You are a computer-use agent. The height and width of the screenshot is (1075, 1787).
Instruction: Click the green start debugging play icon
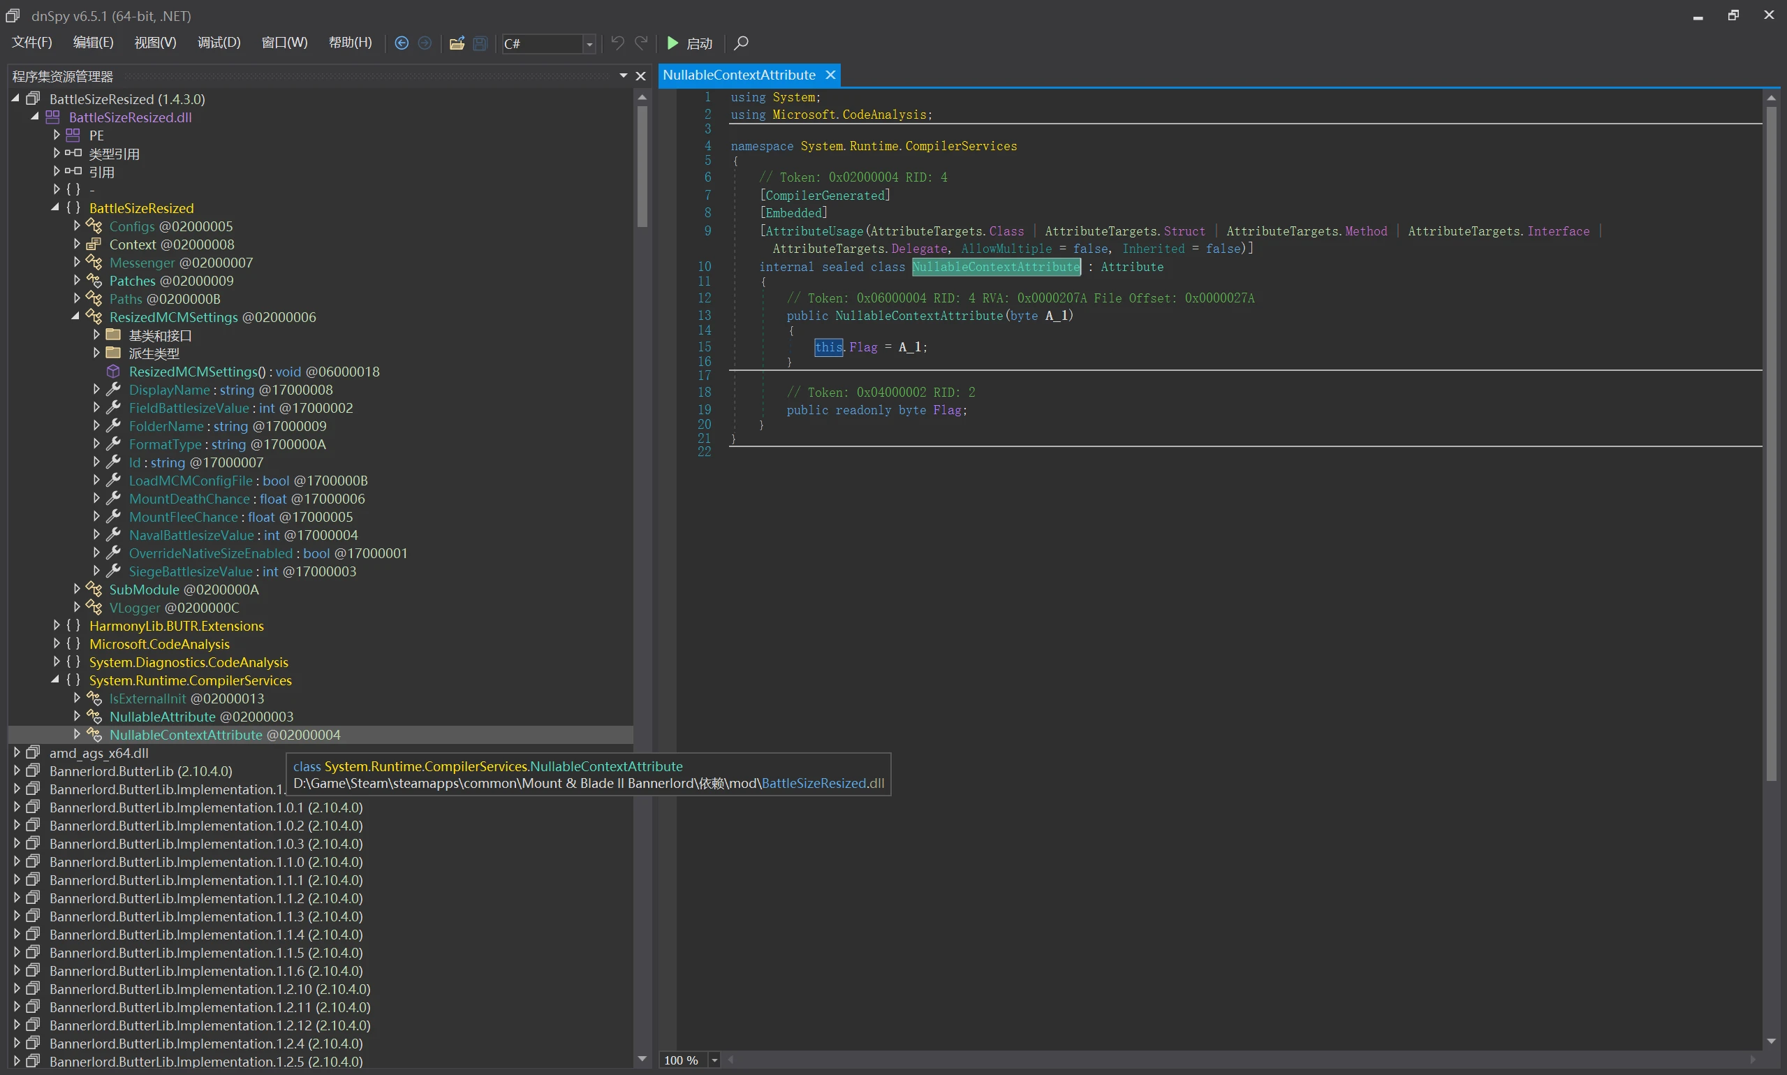pos(672,43)
